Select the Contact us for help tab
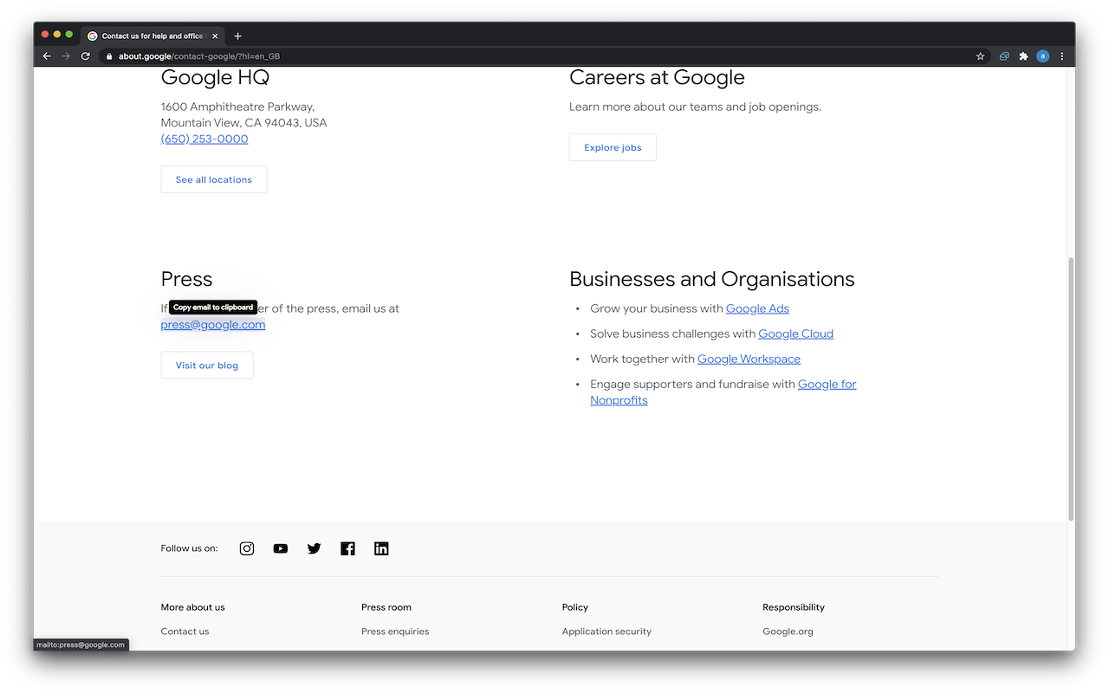Screen dimensions: 1109x693 coord(152,36)
